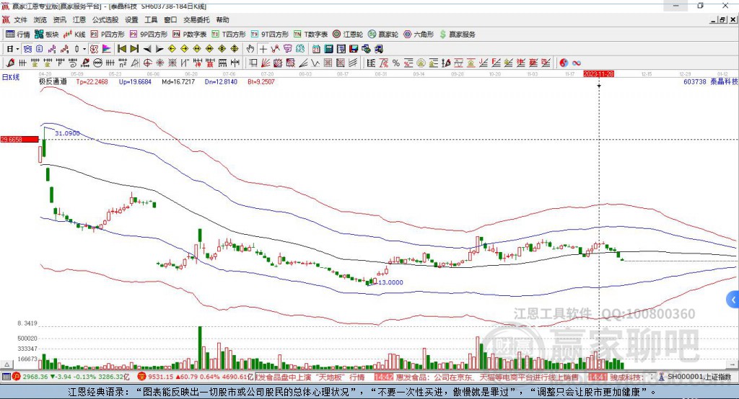Click the blue side panel chevron
The height and width of the screenshot is (399, 739).
733,300
